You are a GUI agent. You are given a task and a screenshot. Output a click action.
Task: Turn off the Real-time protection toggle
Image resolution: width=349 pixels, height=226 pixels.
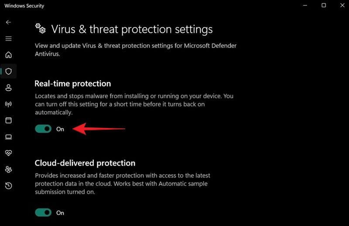(43, 128)
